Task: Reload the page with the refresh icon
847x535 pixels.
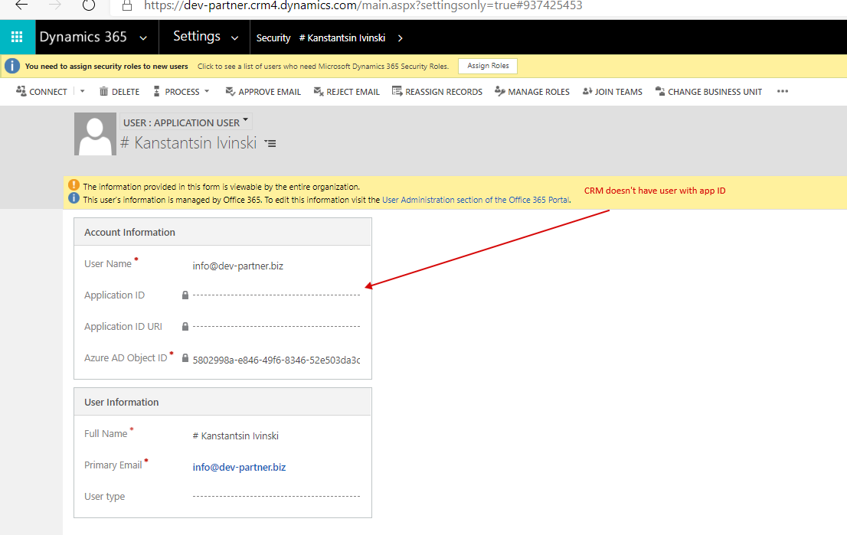Action: click(x=89, y=5)
